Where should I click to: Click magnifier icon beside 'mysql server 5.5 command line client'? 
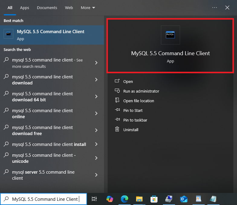tap(6, 172)
